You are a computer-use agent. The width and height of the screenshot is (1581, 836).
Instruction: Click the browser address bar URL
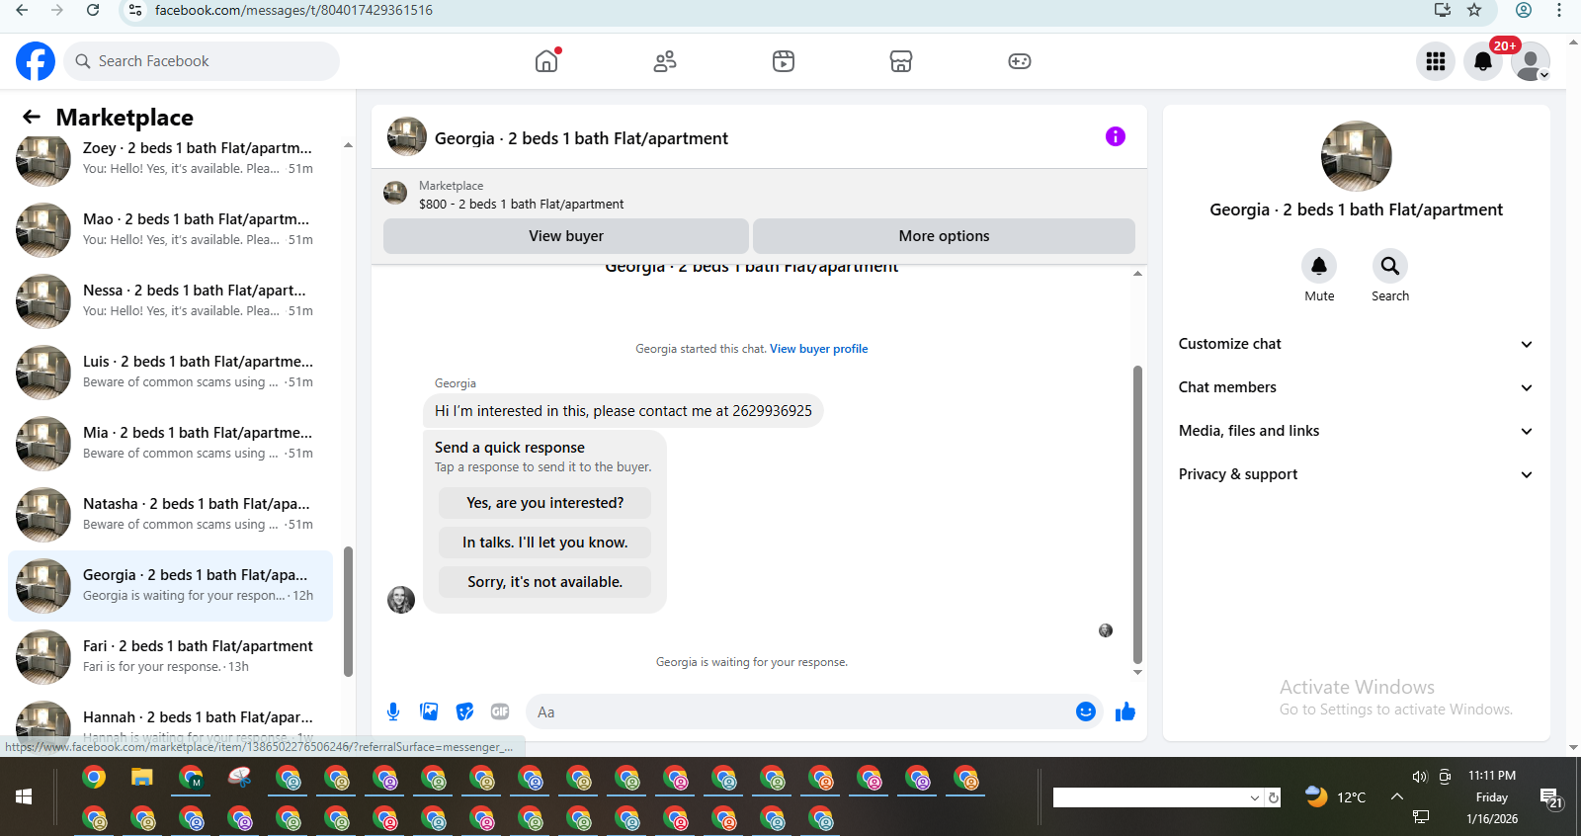pos(293,10)
